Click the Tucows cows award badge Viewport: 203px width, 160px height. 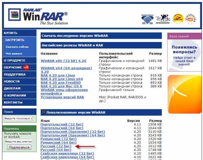point(163,19)
